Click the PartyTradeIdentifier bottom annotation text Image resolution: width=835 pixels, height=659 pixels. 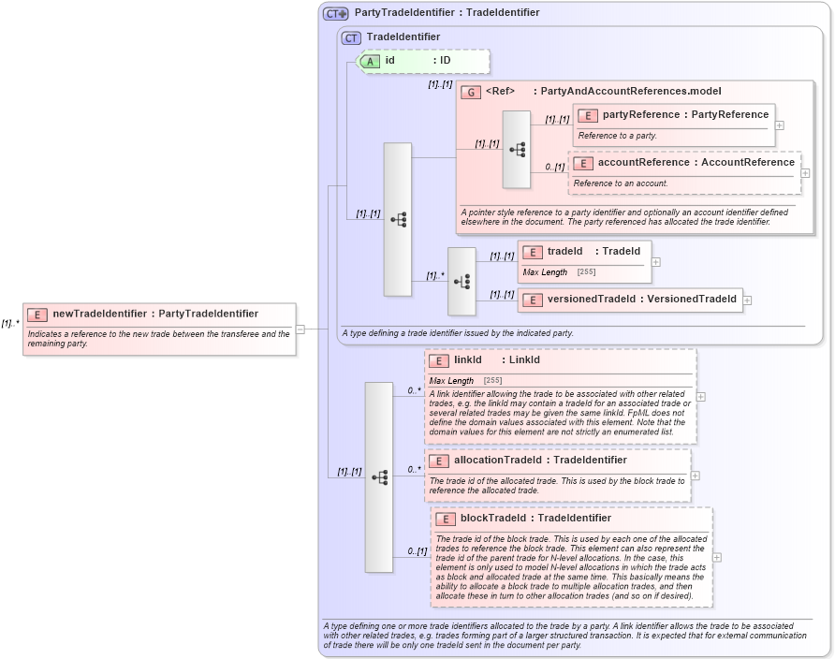(564, 636)
